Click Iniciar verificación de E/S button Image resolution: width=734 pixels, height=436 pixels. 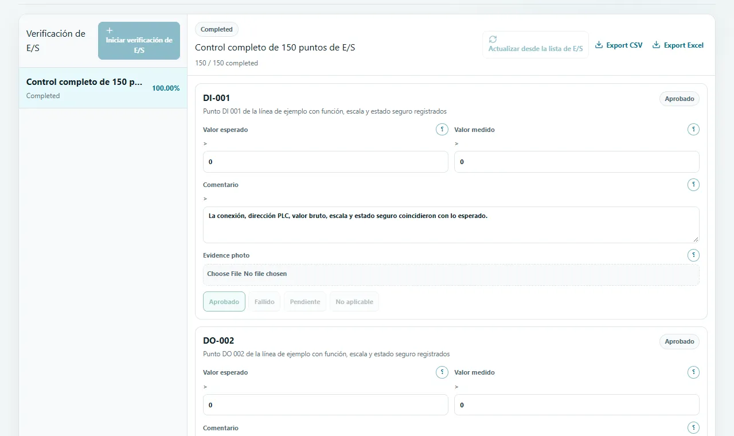coord(139,41)
